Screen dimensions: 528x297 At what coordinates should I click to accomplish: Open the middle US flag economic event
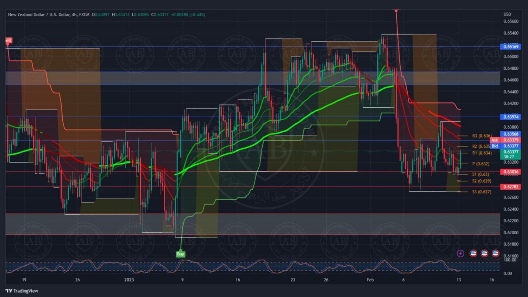(484, 253)
